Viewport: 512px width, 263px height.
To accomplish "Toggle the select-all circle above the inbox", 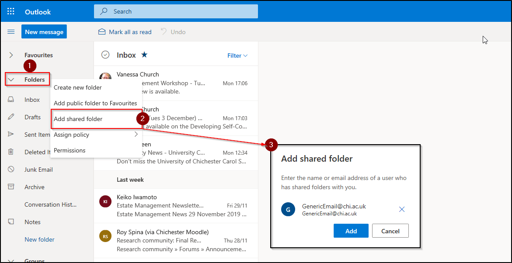I will pos(105,55).
